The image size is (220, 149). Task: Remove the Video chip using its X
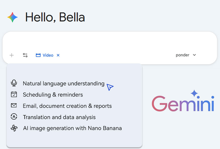(x=58, y=55)
